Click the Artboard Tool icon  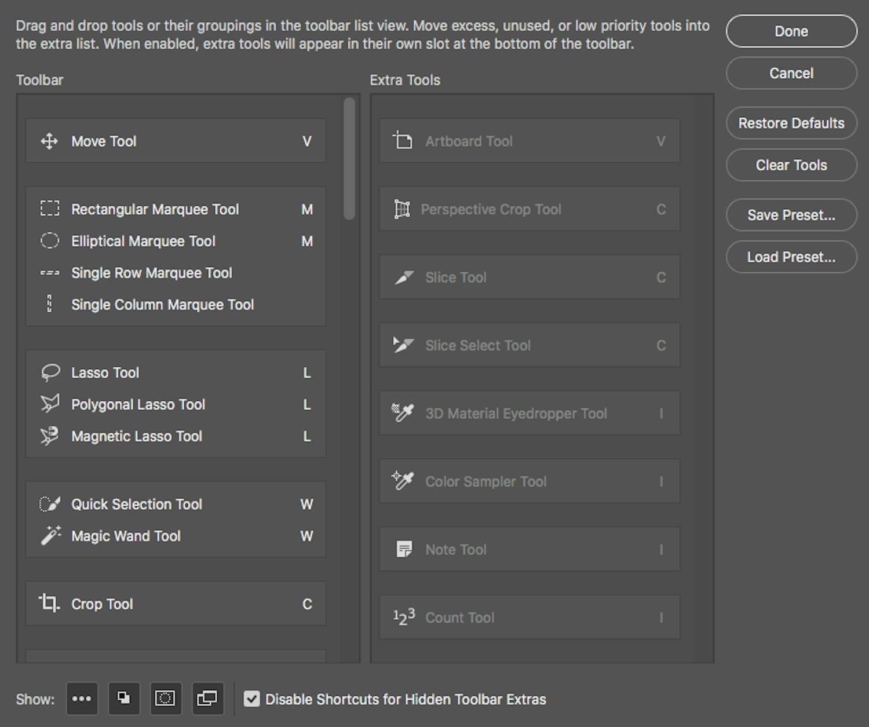pyautogui.click(x=403, y=141)
